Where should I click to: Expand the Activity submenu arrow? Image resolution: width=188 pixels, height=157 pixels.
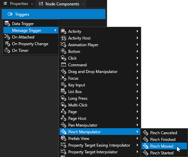click(x=137, y=31)
